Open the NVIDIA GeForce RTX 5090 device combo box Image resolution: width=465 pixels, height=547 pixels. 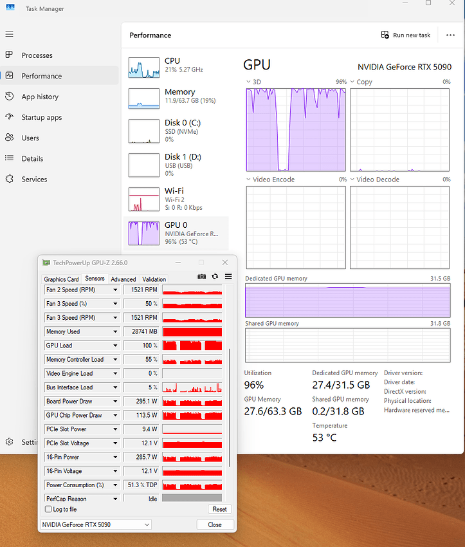[x=96, y=524]
